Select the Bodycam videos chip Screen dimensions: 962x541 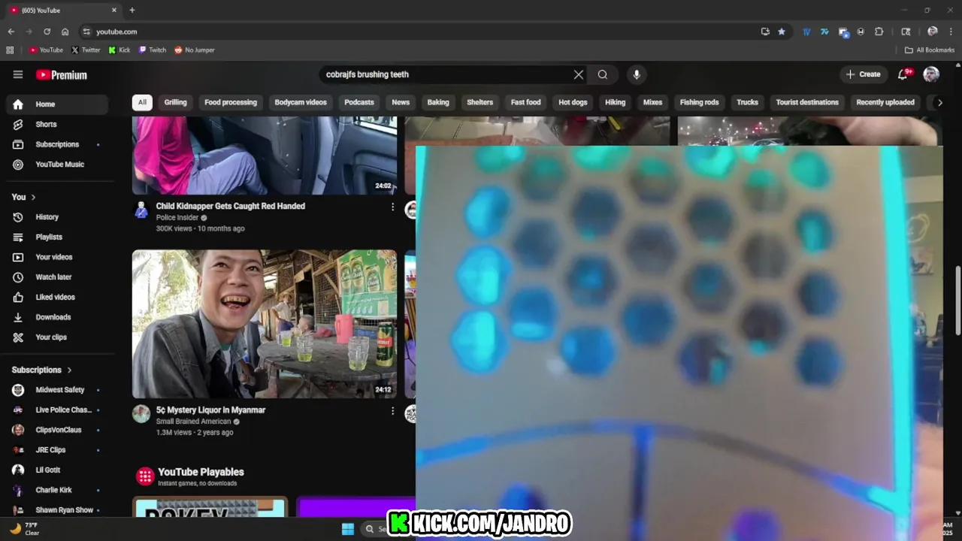point(301,102)
